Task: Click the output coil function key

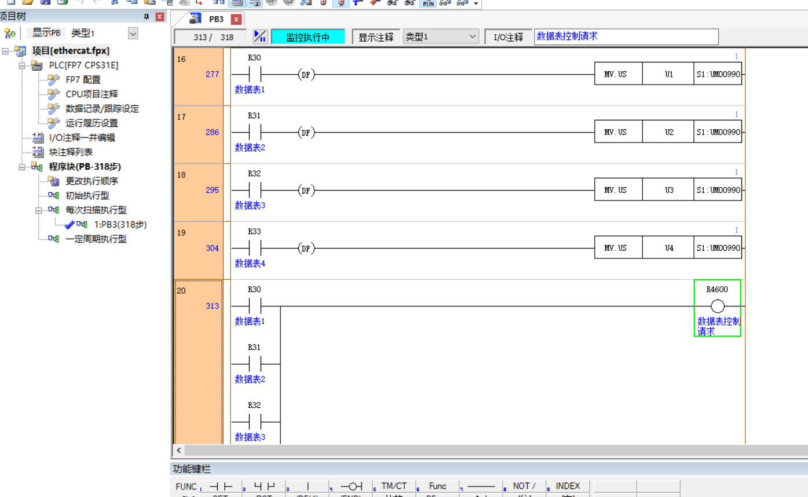Action: tap(351, 487)
